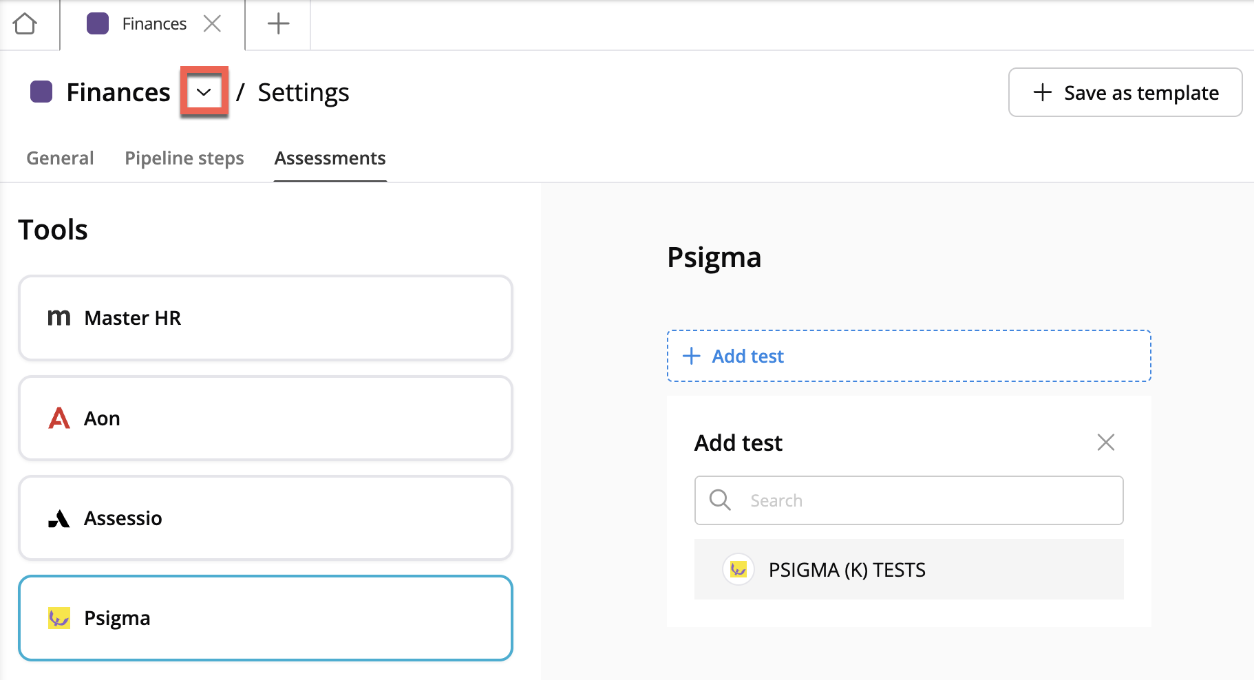
Task: Click the Finances tab in tab bar
Action: [153, 24]
